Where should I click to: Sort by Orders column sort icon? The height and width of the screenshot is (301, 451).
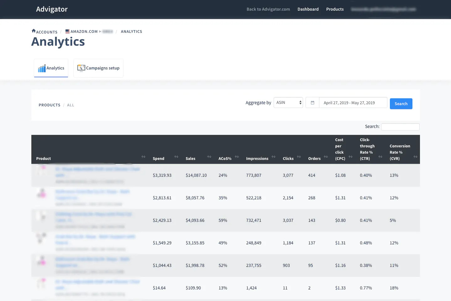(326, 156)
